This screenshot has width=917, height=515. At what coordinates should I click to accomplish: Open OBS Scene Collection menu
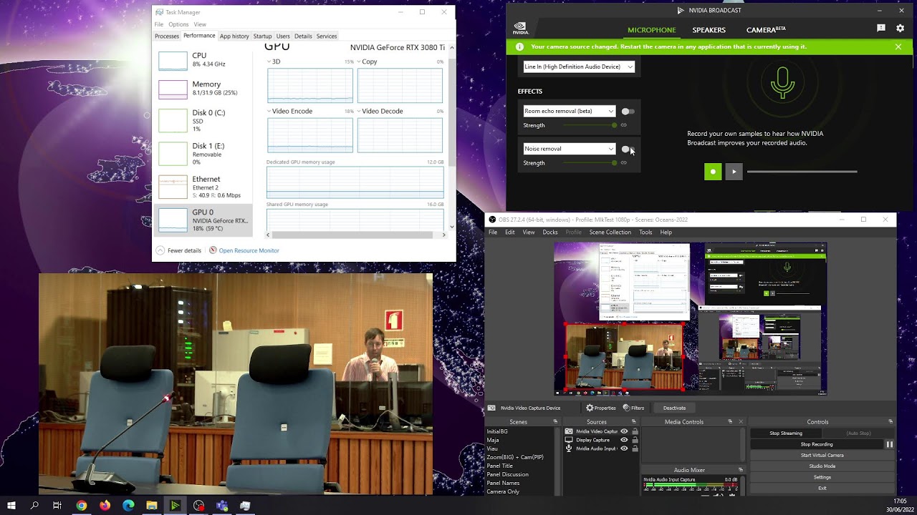(x=610, y=232)
